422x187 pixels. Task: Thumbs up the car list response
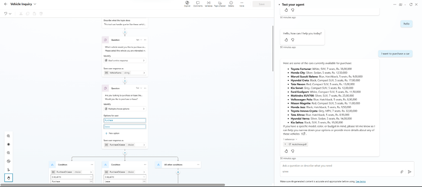[286, 151]
